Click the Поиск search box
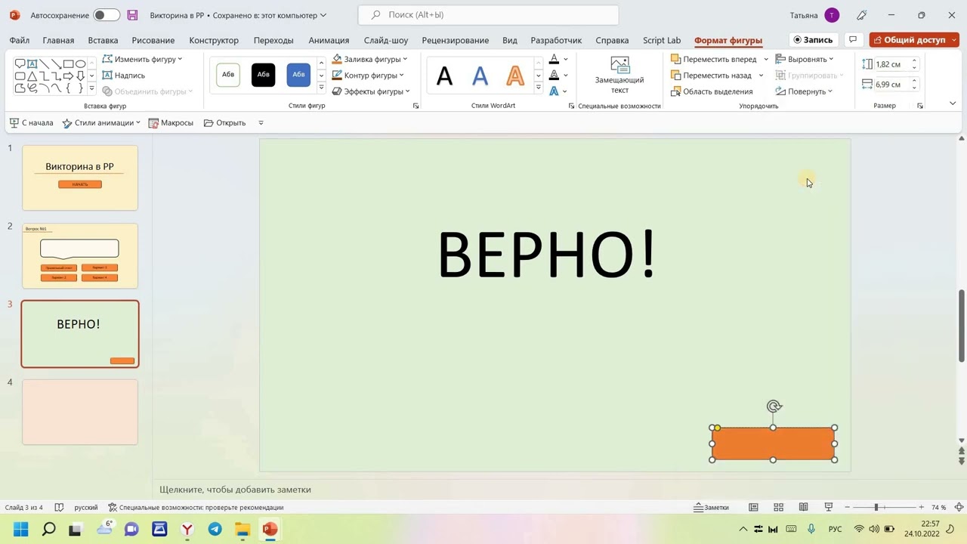This screenshot has width=967, height=544. coord(488,15)
